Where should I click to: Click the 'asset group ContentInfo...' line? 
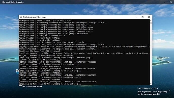tap(55, 34)
